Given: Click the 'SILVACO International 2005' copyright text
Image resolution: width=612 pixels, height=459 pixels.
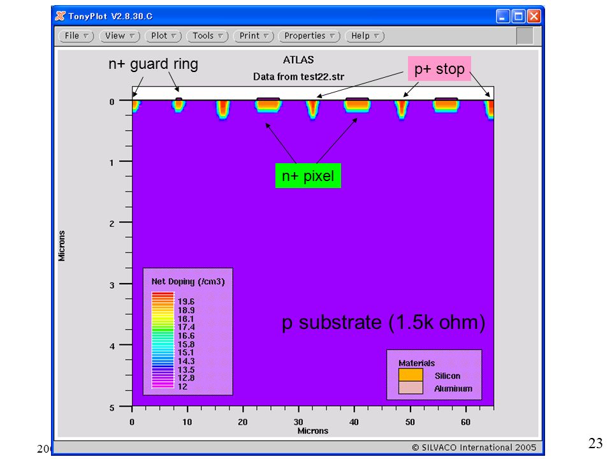Looking at the screenshot, I should [x=474, y=448].
